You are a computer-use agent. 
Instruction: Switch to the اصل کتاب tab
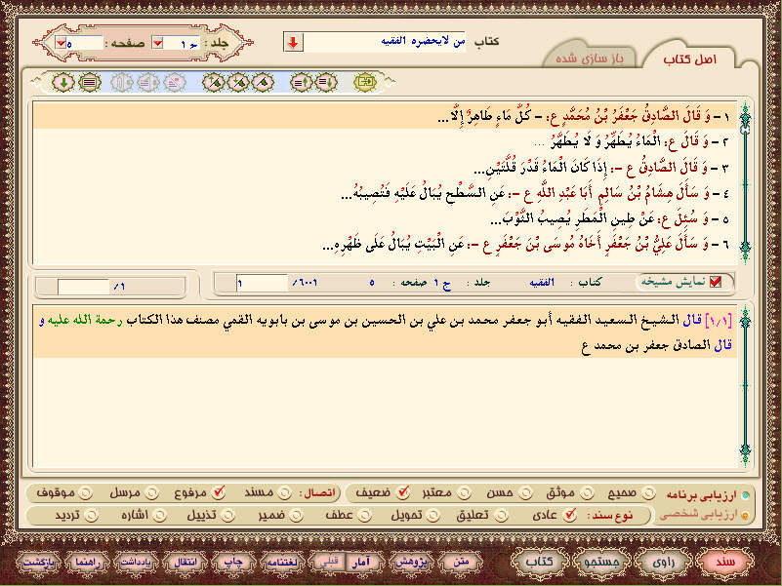coord(691,59)
